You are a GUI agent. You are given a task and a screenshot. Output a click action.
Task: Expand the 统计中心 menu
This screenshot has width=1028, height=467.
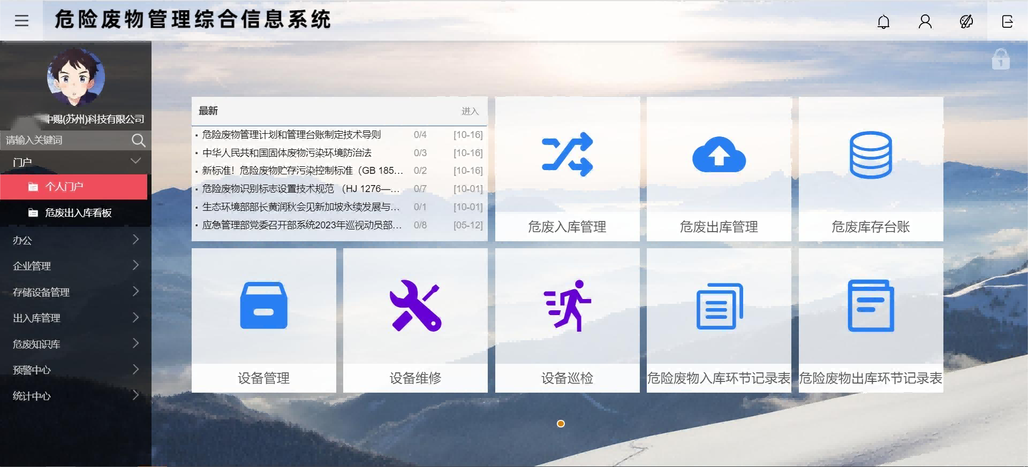click(75, 396)
